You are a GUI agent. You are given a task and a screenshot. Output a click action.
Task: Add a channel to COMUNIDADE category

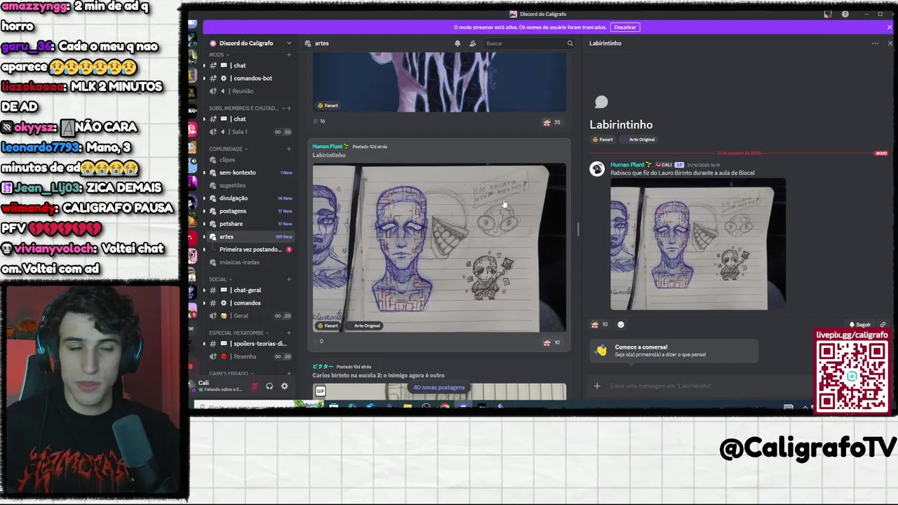(288, 149)
